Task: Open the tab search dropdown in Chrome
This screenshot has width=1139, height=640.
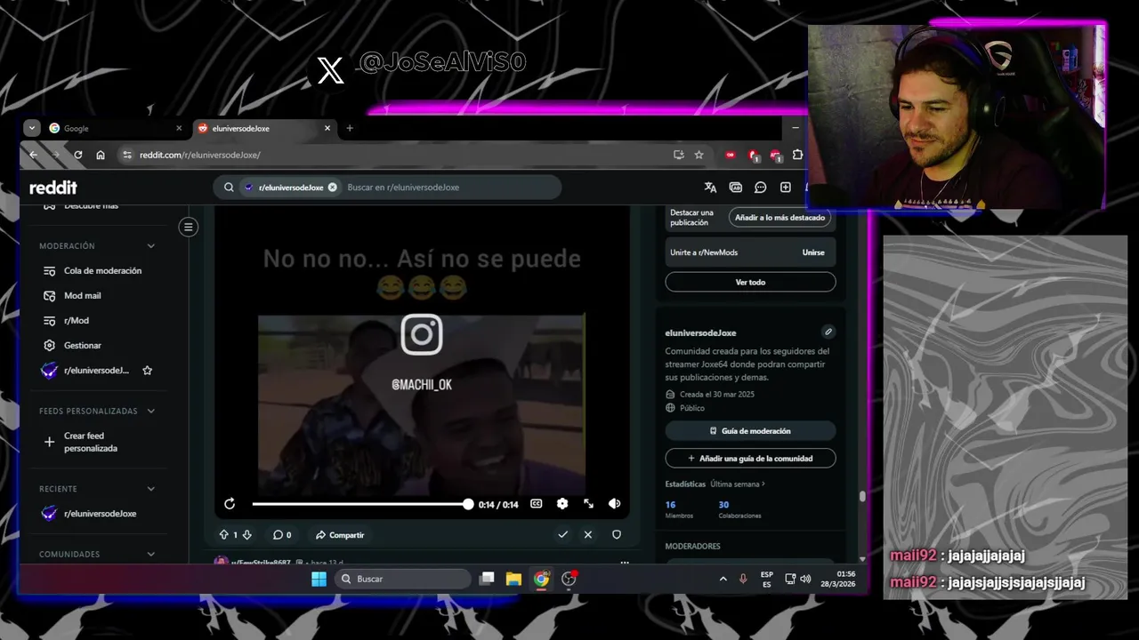Action: 32,128
